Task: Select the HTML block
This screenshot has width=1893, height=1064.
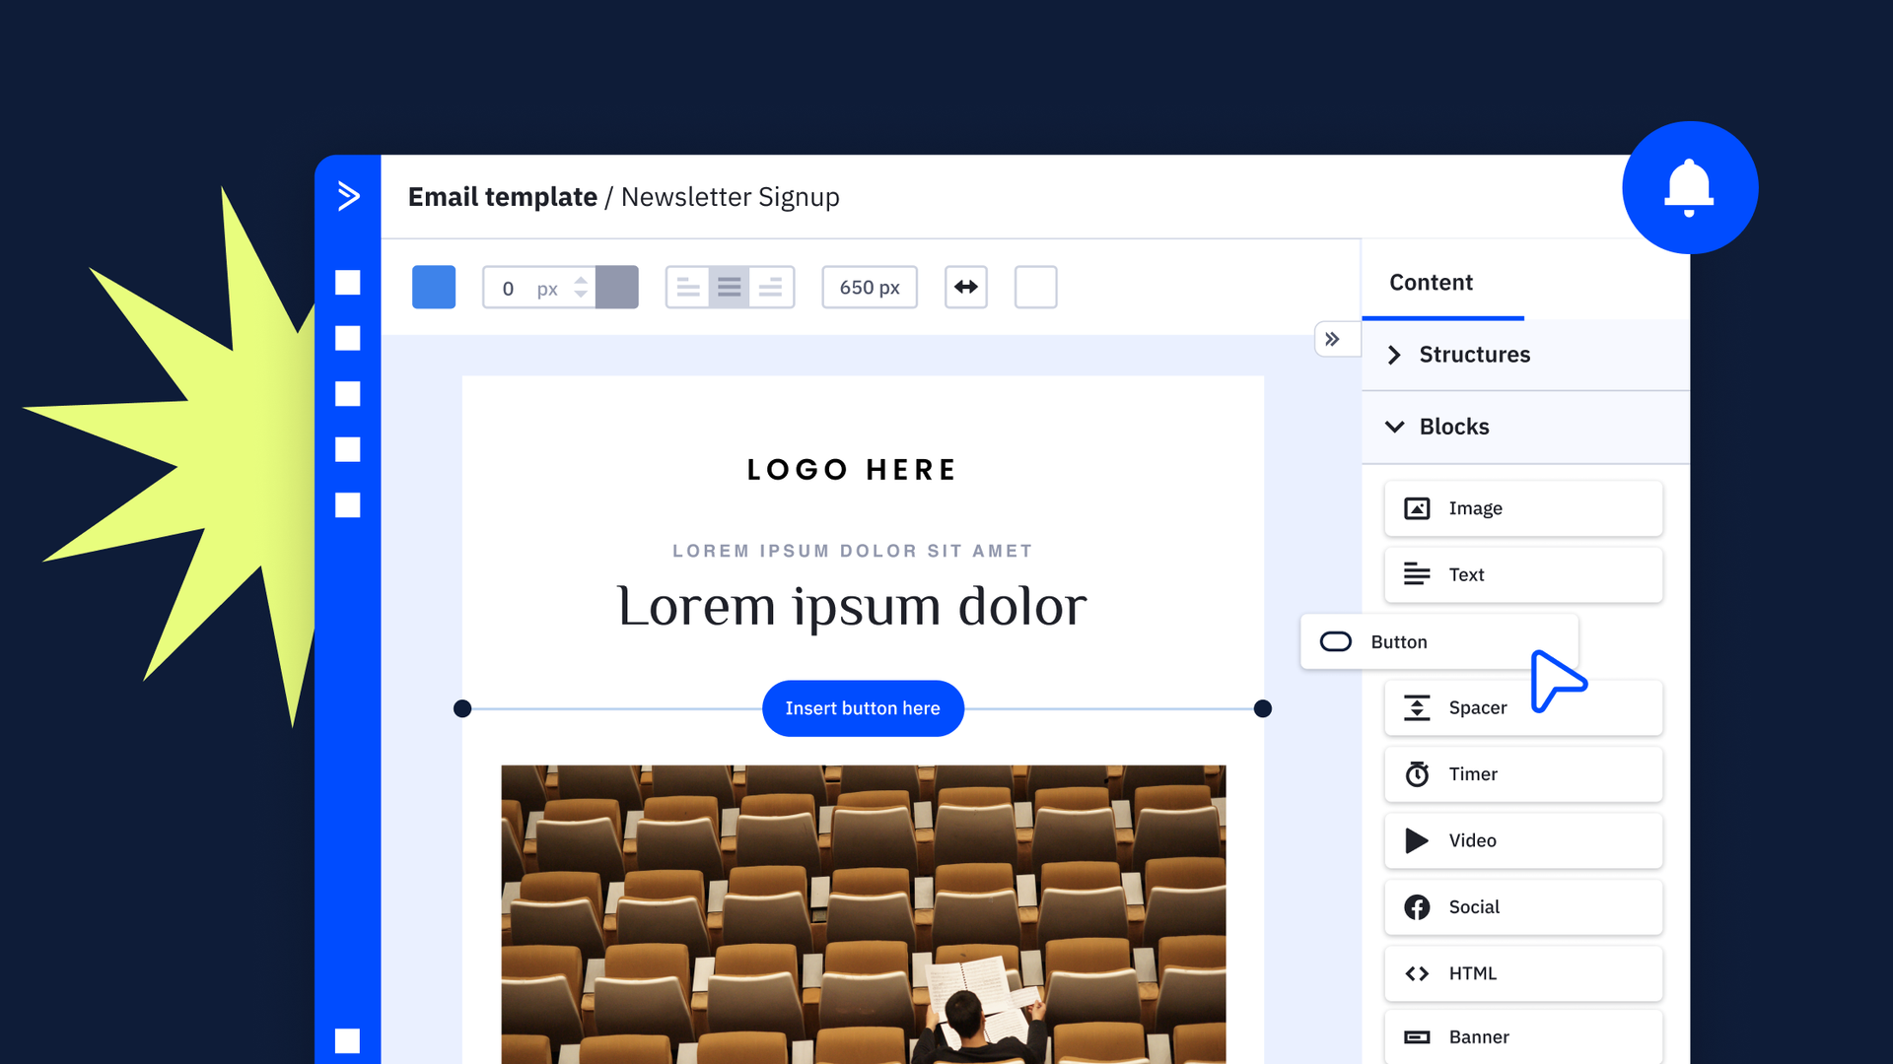Action: [1523, 973]
